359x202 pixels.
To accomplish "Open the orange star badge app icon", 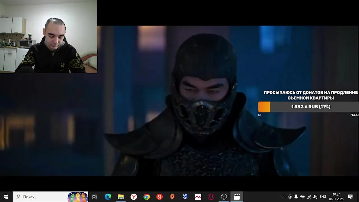I will point(172,197).
